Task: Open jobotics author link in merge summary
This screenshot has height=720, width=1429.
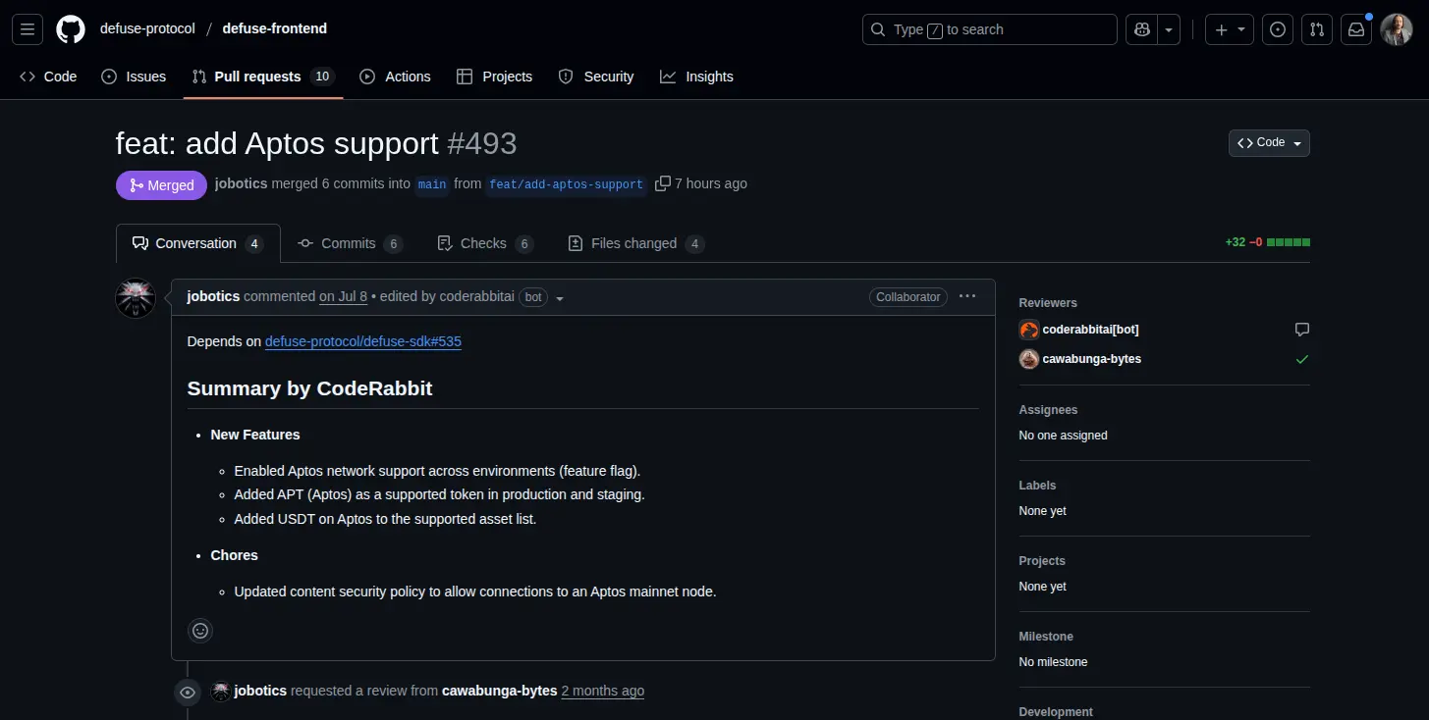Action: tap(241, 183)
